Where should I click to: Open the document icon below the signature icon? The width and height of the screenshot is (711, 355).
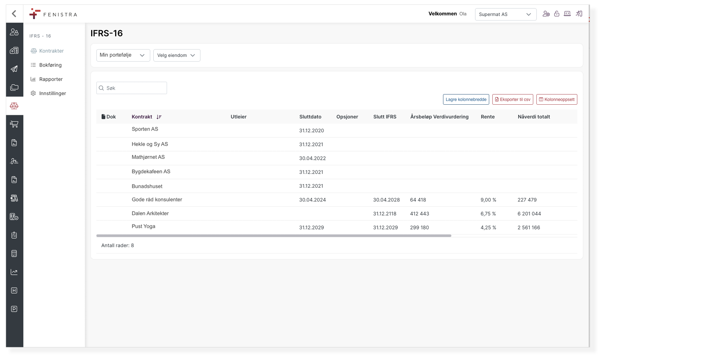click(x=14, y=180)
